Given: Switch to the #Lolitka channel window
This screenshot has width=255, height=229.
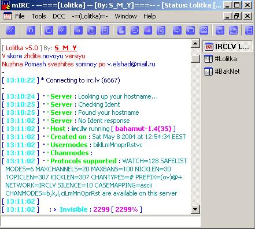Looking at the screenshot, I should tap(221, 59).
